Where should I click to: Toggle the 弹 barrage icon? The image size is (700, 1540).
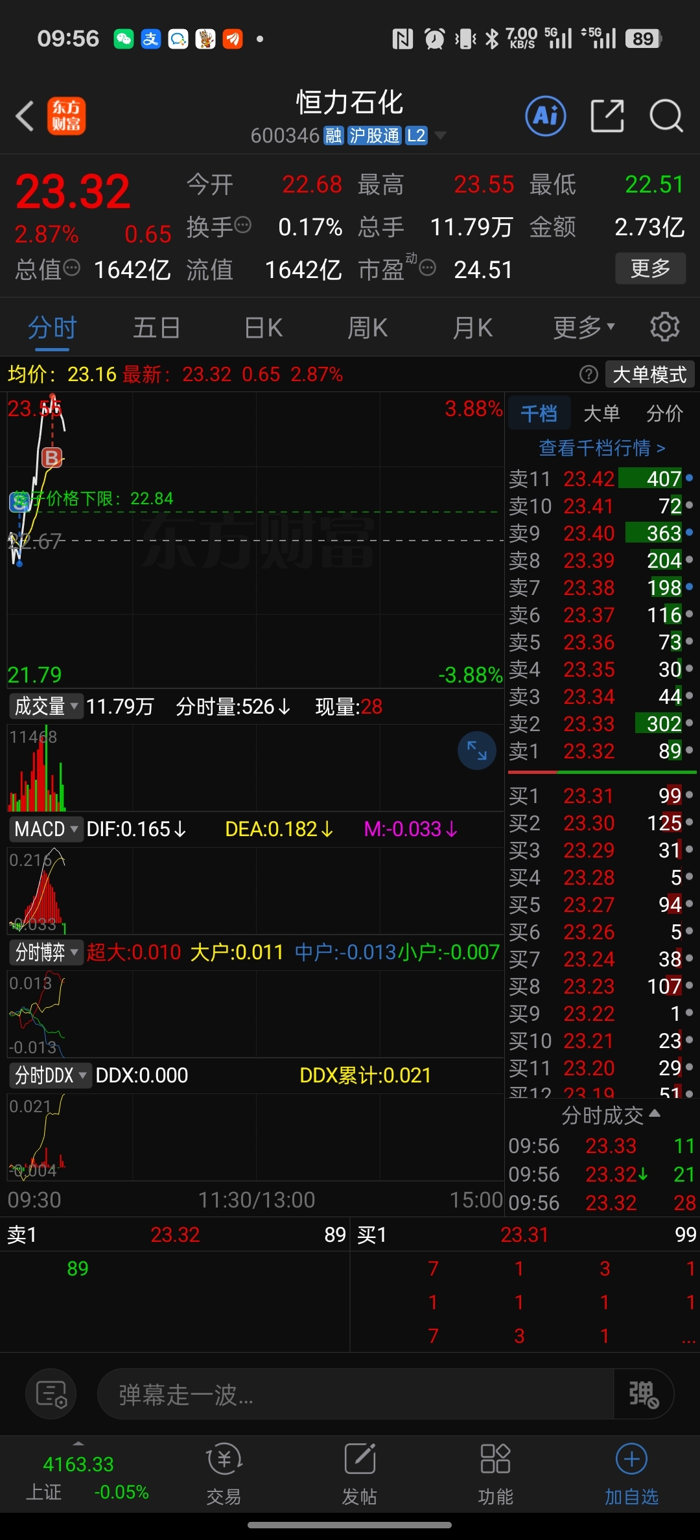pyautogui.click(x=644, y=1394)
